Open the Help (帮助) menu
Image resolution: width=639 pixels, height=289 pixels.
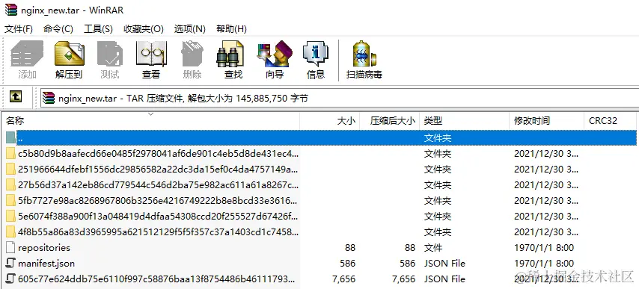click(231, 29)
